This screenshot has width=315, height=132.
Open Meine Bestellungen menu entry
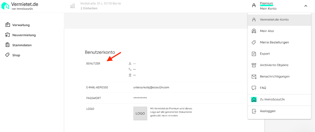(x=279, y=42)
